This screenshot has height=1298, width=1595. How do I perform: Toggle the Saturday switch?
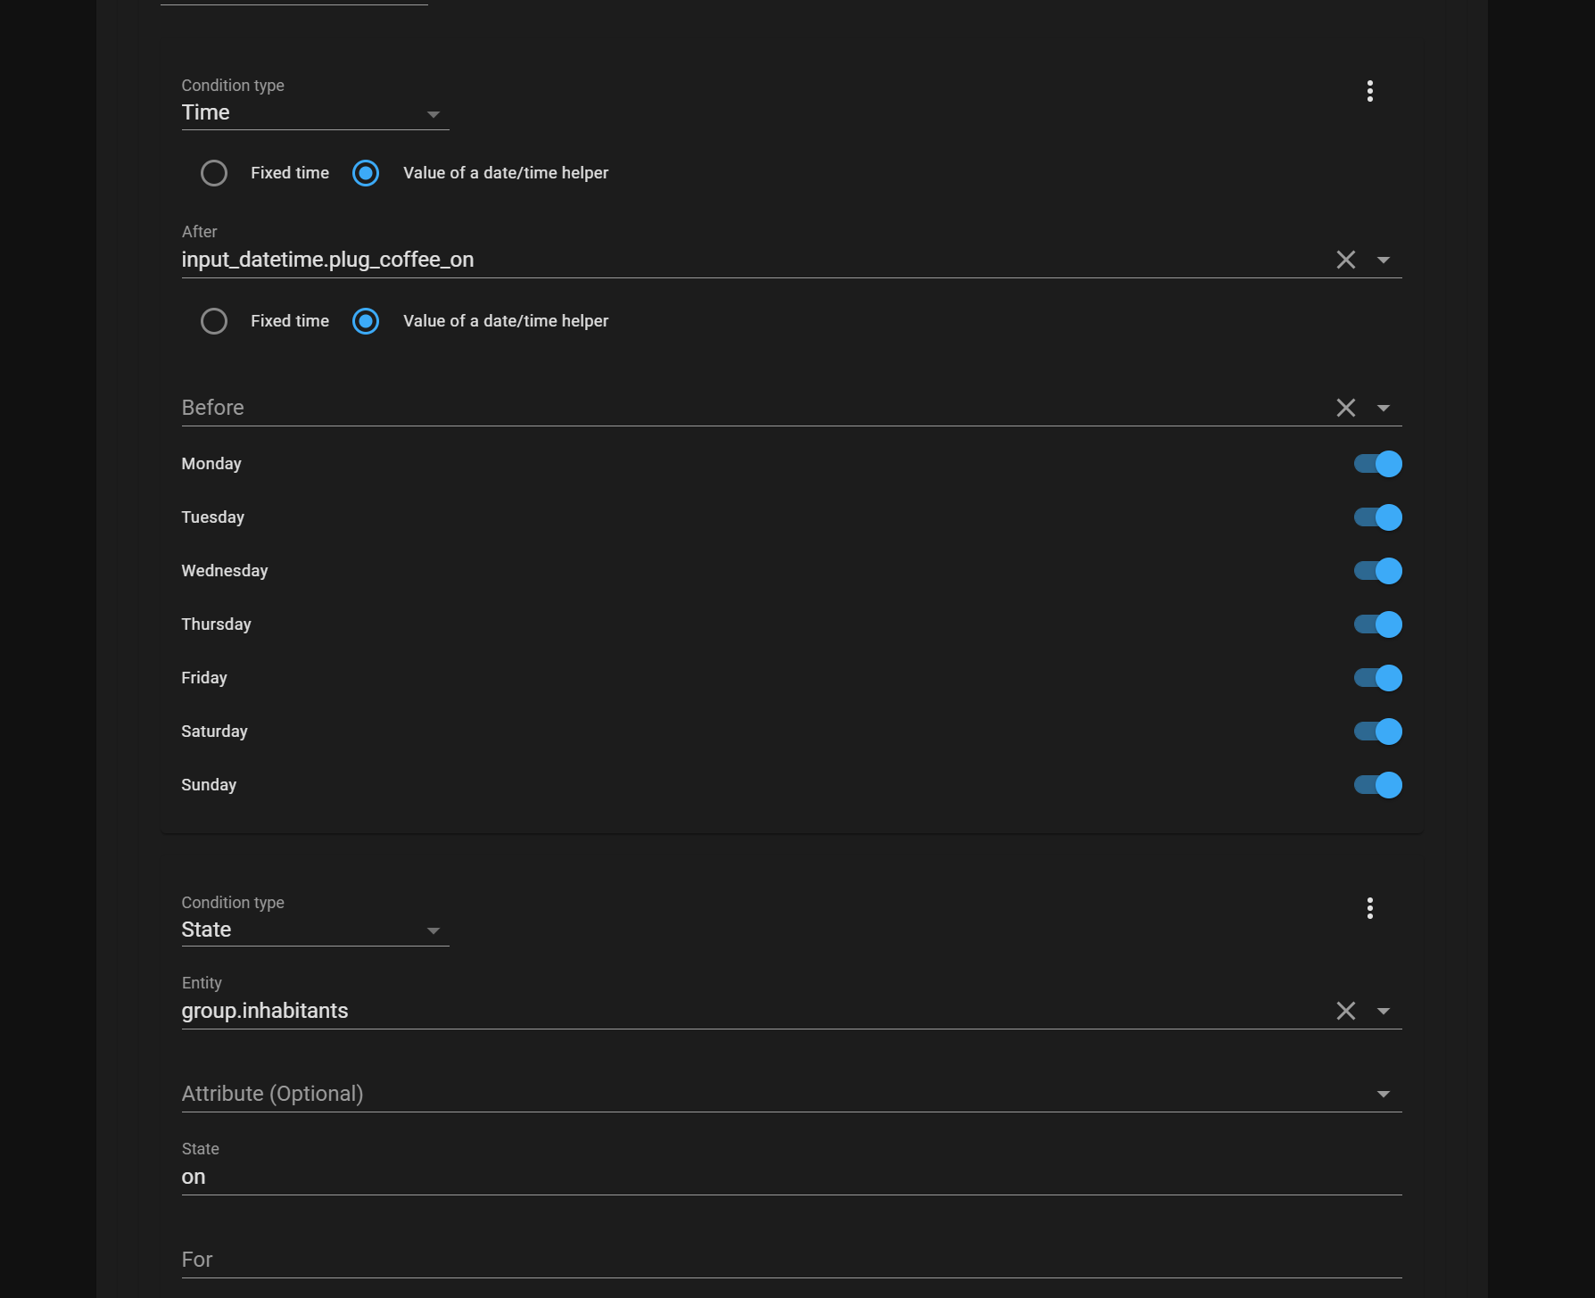(1377, 732)
